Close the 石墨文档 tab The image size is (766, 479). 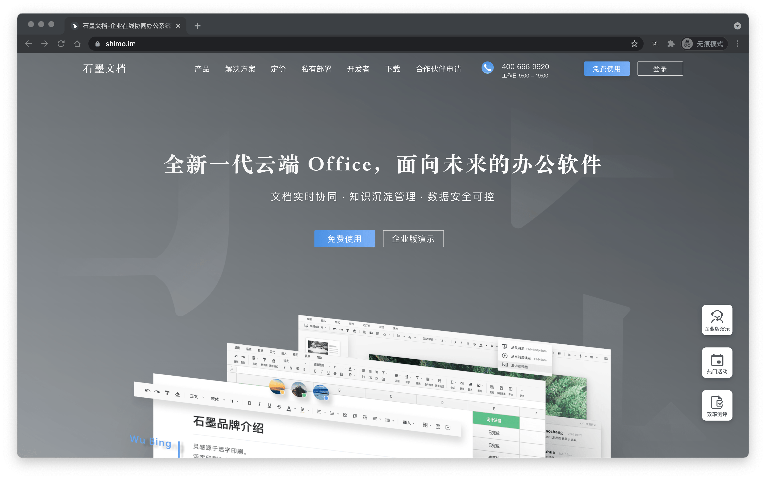(x=178, y=26)
